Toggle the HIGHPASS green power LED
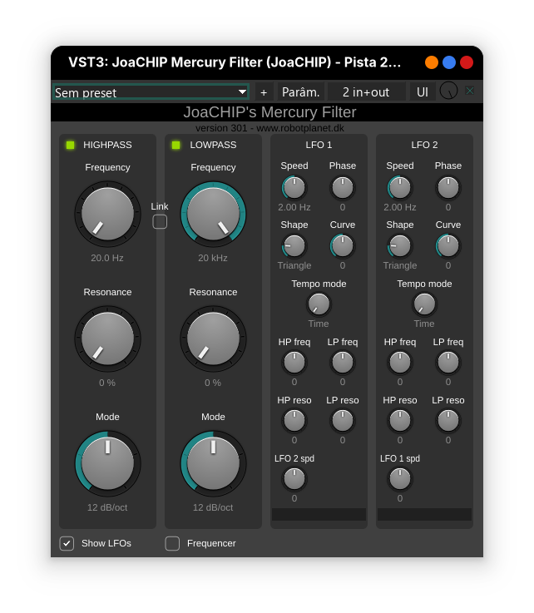 (x=71, y=145)
